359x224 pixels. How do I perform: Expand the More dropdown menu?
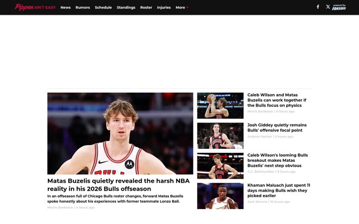coord(182,7)
